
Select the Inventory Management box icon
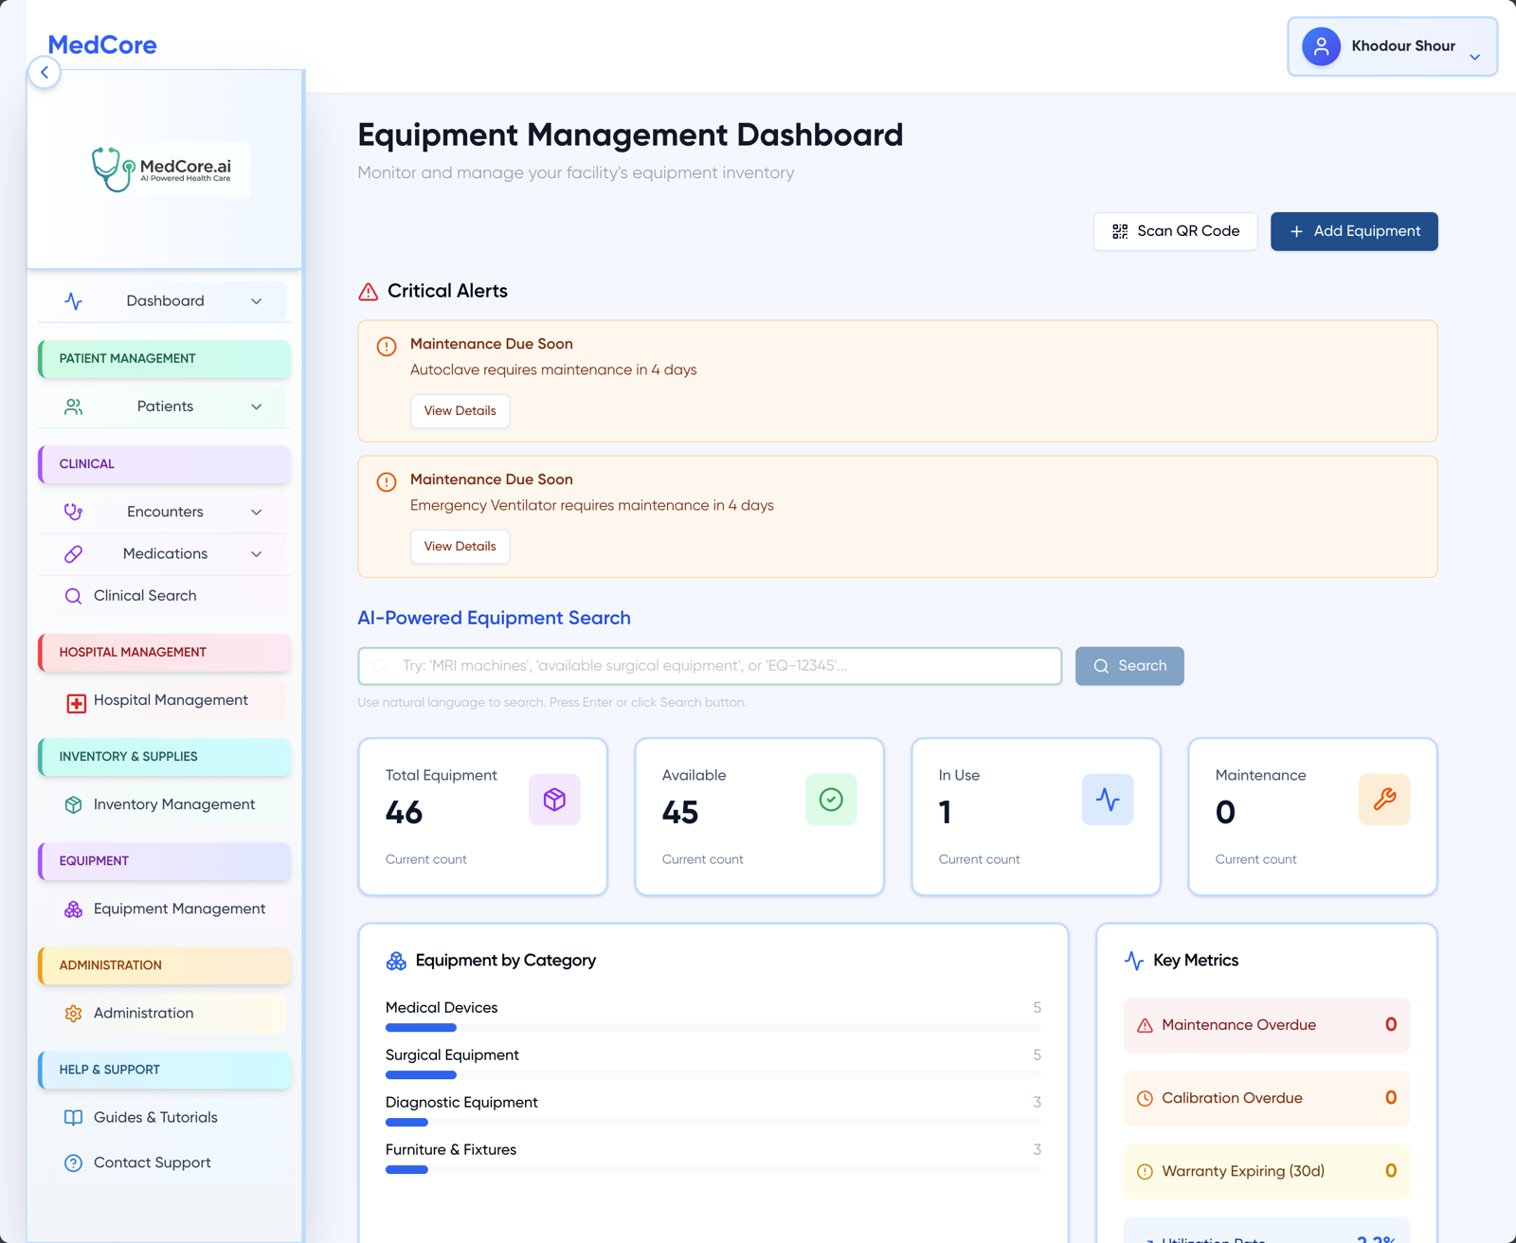(x=74, y=804)
